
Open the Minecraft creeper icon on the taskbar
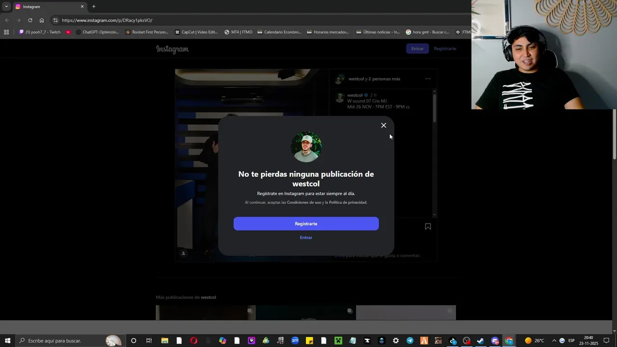(338, 341)
